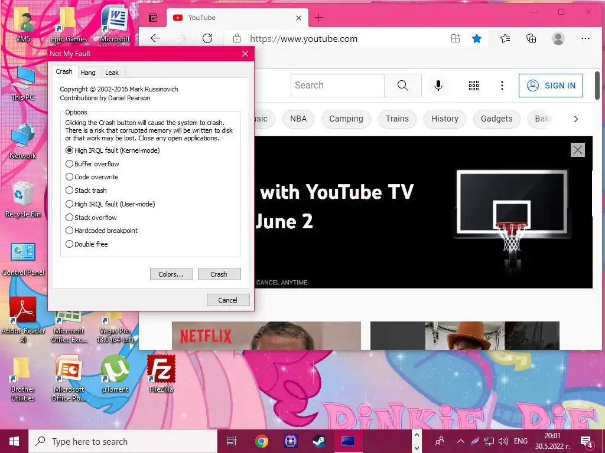The width and height of the screenshot is (605, 453).
Task: Click the Crash button
Action: tap(219, 274)
